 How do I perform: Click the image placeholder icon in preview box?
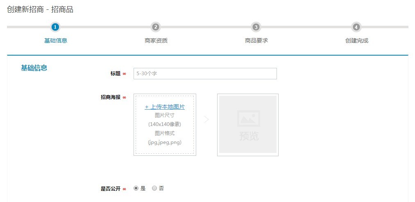point(248,118)
